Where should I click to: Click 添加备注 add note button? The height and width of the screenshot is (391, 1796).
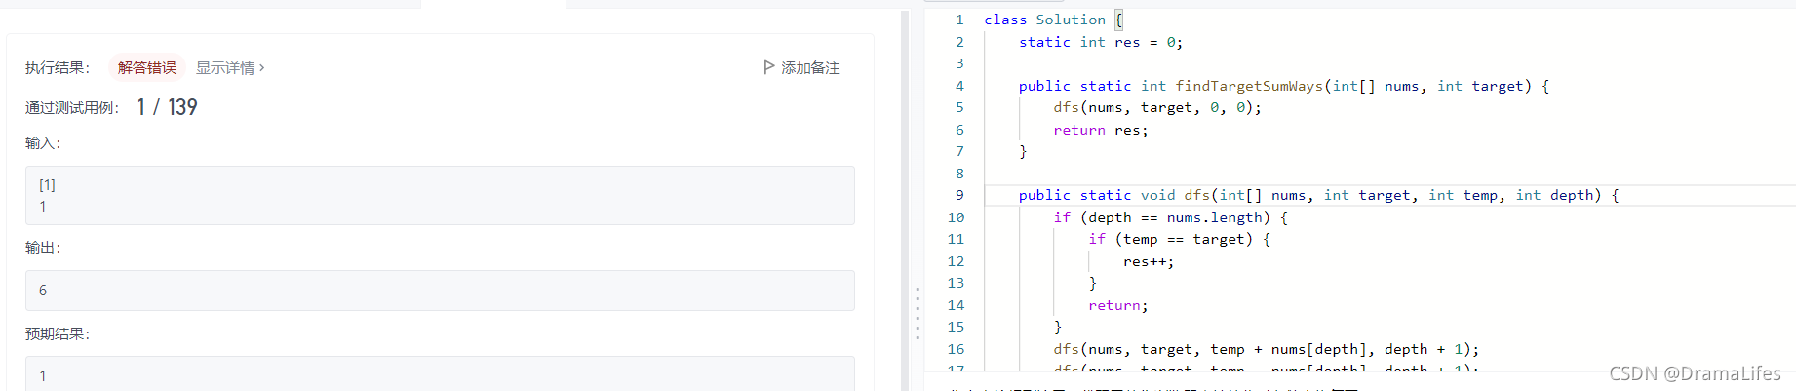[x=801, y=67]
